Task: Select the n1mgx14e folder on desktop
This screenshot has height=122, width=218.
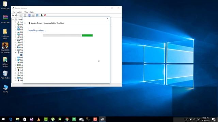Action: pos(5,5)
